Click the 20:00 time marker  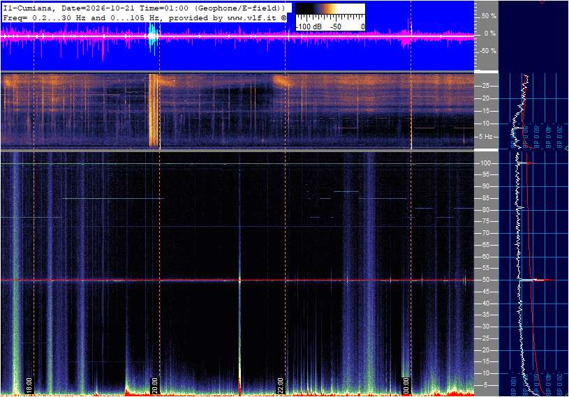[x=154, y=385]
